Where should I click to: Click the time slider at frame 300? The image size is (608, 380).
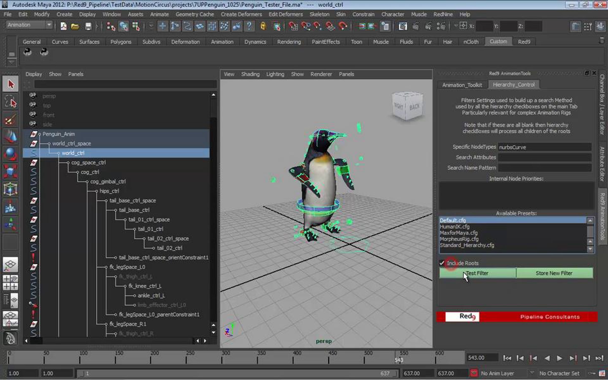point(222,358)
